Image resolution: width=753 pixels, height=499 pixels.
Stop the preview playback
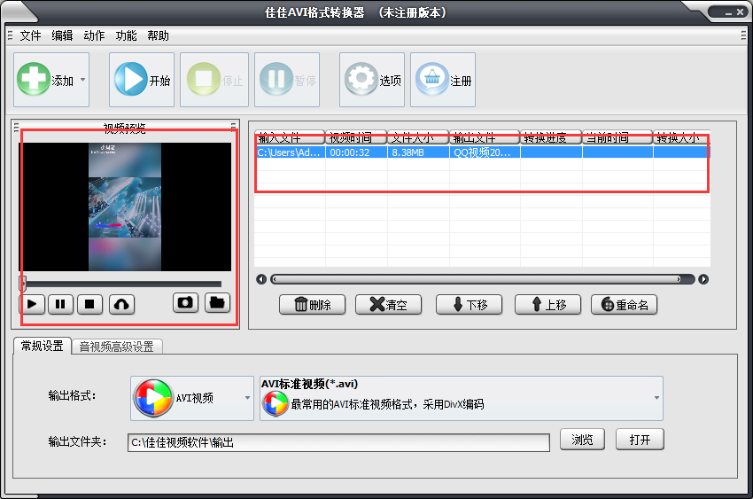point(89,304)
